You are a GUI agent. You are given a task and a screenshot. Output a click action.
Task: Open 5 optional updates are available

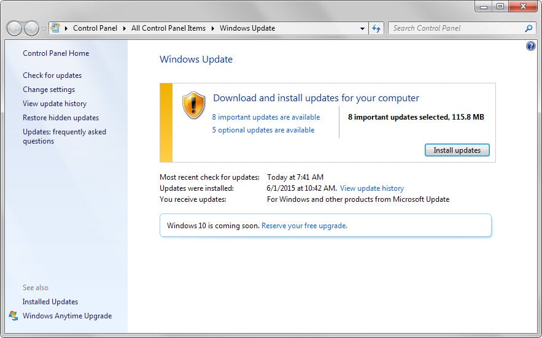click(263, 130)
